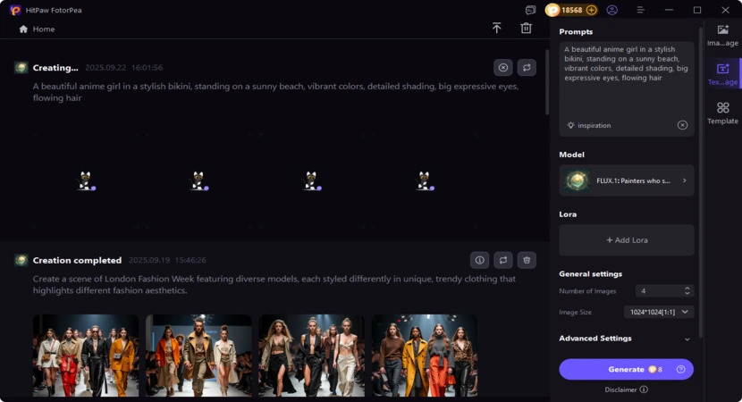This screenshot has height=402, width=742.
Task: Regenerate the London Fashion Week creation
Action: (x=503, y=260)
